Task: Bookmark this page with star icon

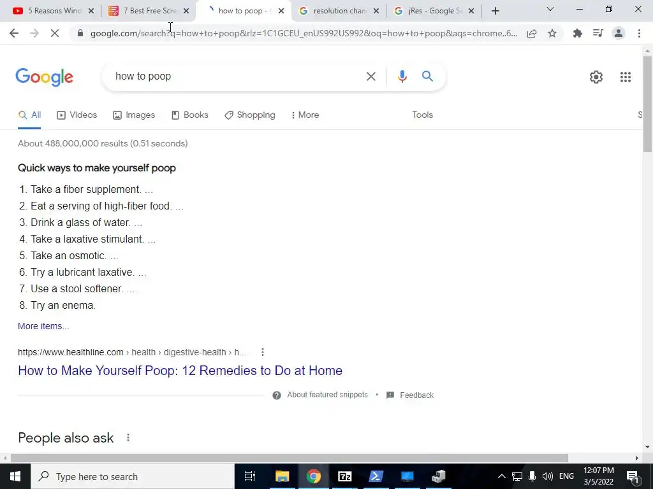Action: 552,33
